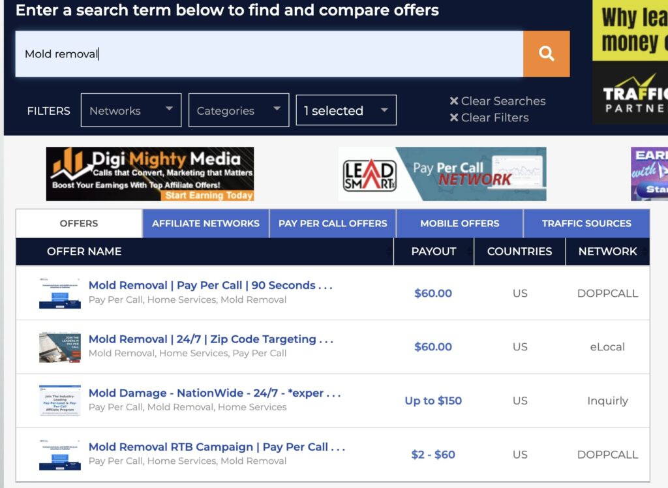Switch to the Traffic Sources tab
Viewport: 668px width, 488px height.
pyautogui.click(x=586, y=223)
